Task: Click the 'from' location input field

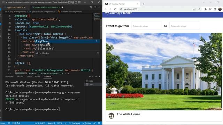Action: coord(146,26)
